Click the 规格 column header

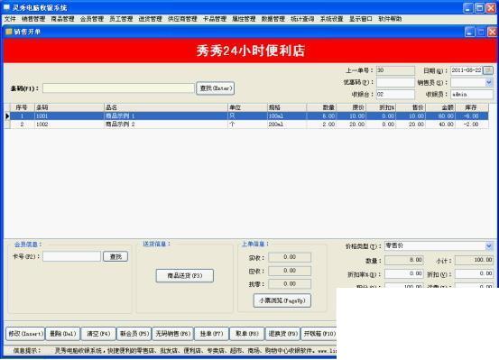pyautogui.click(x=287, y=107)
